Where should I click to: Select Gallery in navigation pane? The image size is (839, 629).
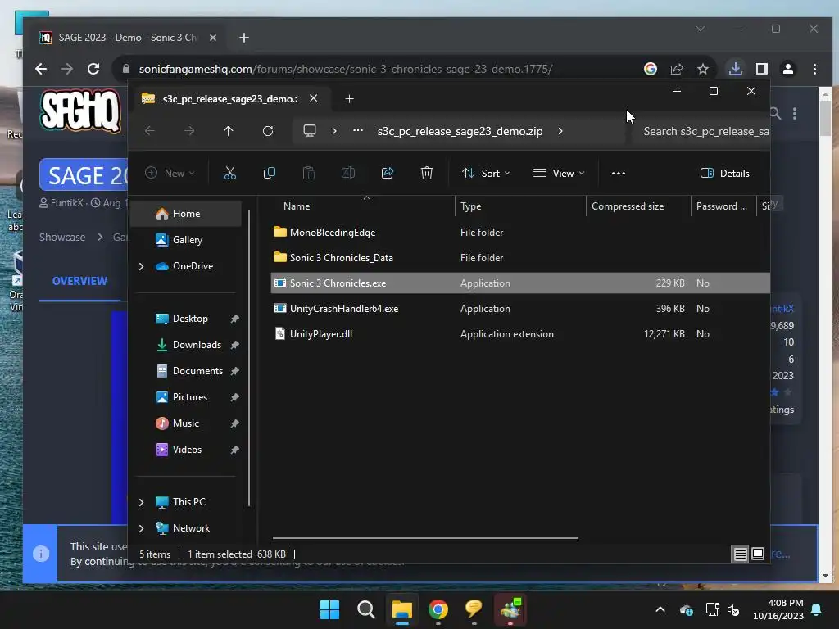(x=186, y=240)
